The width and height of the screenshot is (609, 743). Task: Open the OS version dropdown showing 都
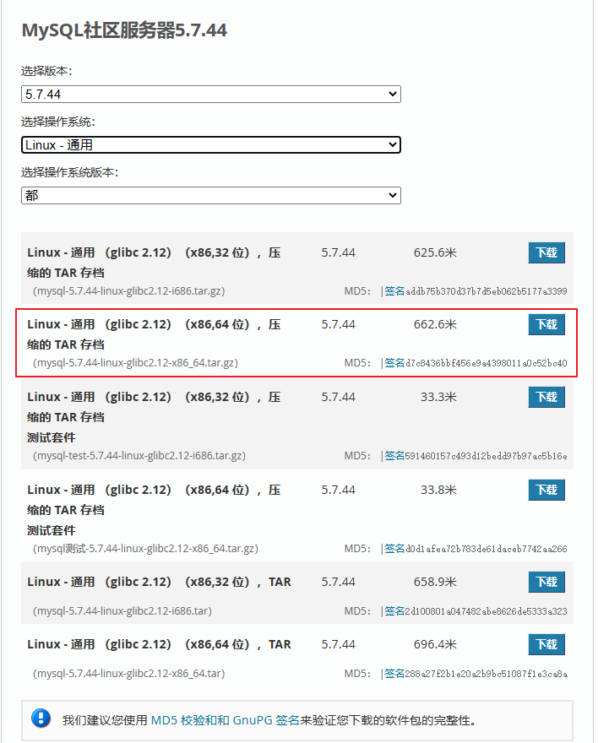pyautogui.click(x=211, y=195)
